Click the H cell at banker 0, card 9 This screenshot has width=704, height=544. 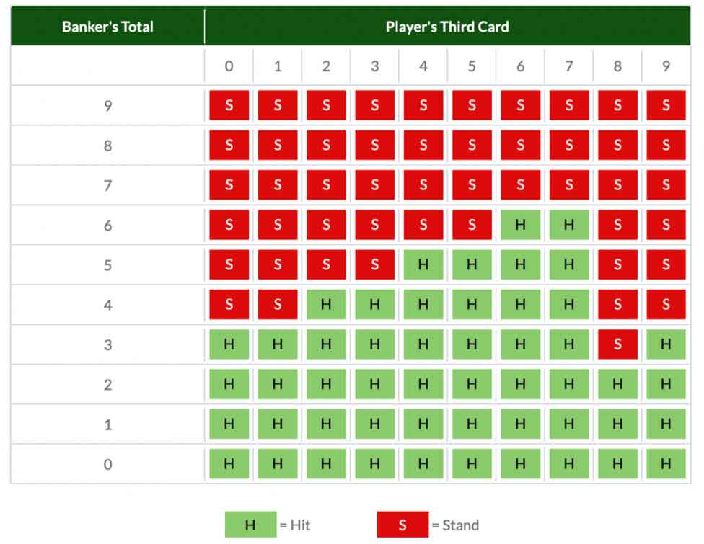click(x=666, y=464)
